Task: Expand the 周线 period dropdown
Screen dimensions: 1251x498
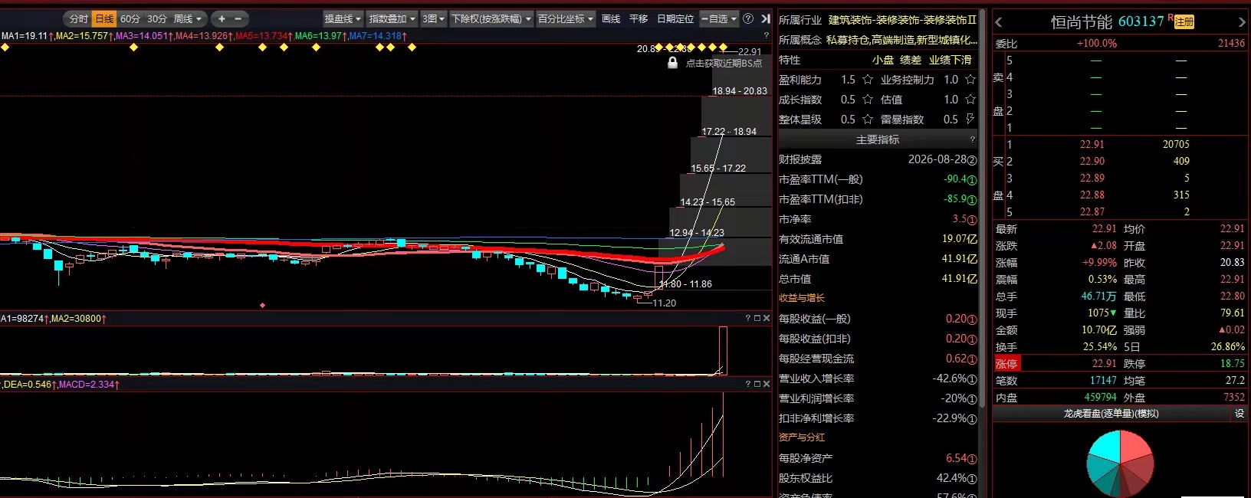Action: pyautogui.click(x=189, y=18)
